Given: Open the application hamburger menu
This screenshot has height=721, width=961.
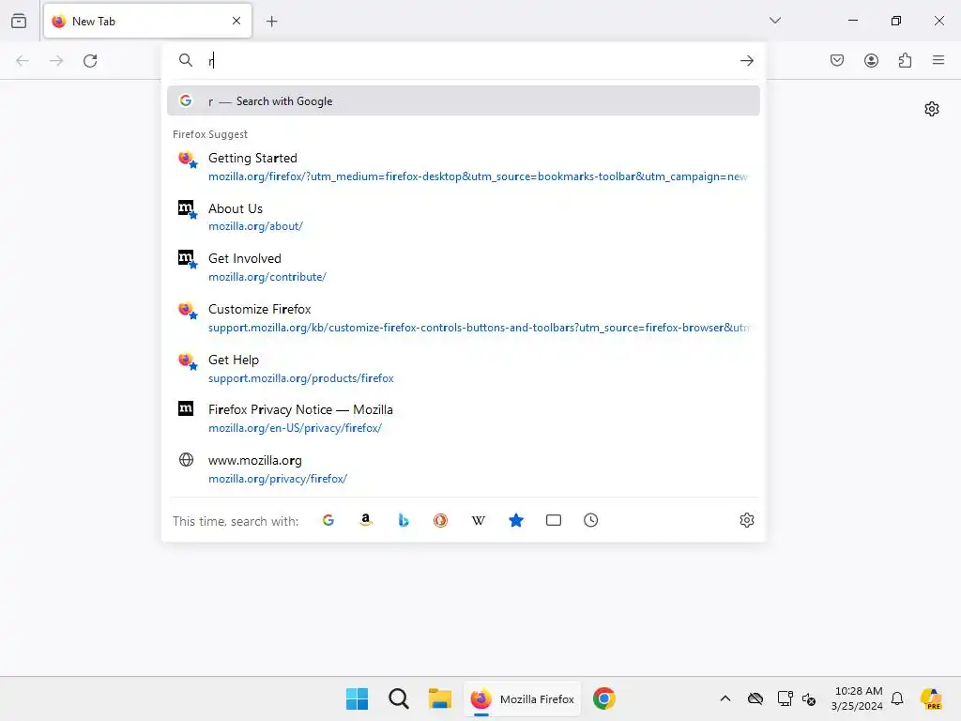Looking at the screenshot, I should click(x=938, y=60).
